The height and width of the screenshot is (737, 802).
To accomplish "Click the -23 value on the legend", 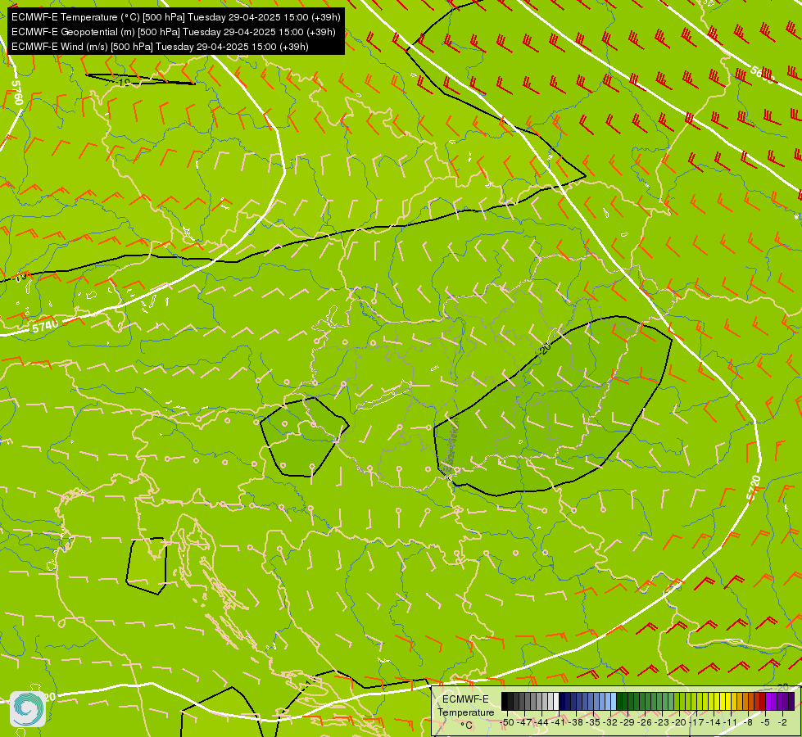I will (662, 722).
